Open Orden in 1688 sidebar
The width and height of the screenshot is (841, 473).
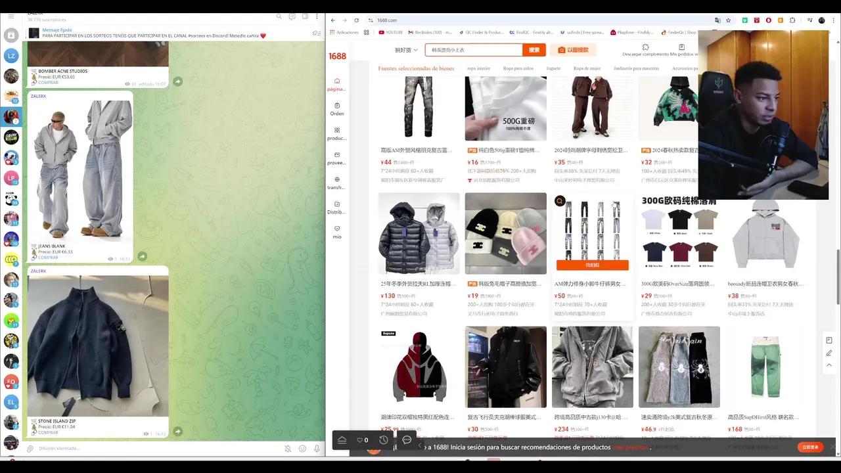tap(337, 109)
